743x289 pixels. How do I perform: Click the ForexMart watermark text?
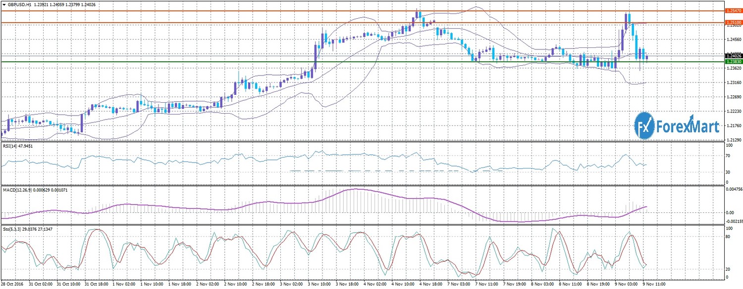pyautogui.click(x=688, y=127)
